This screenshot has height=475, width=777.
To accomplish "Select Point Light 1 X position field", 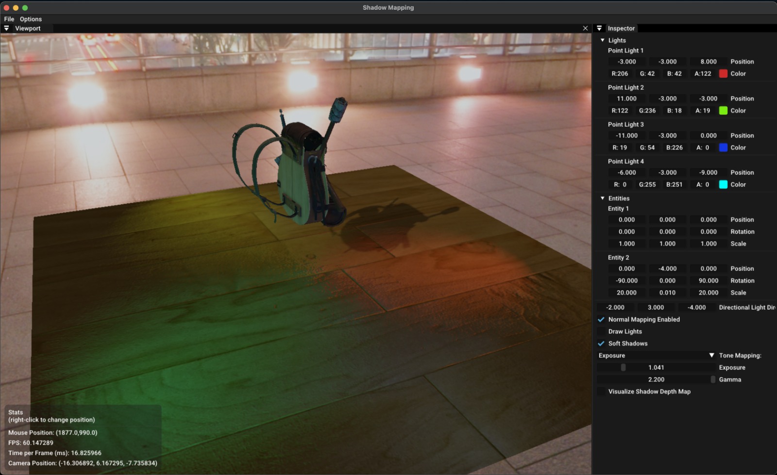I will [627, 62].
